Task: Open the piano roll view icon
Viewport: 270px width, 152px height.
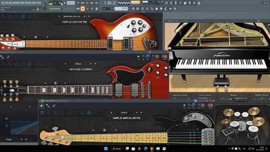Action: 138,8
